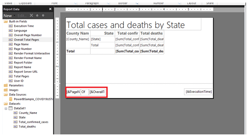Click the table icon beside DataSet1

(10, 108)
